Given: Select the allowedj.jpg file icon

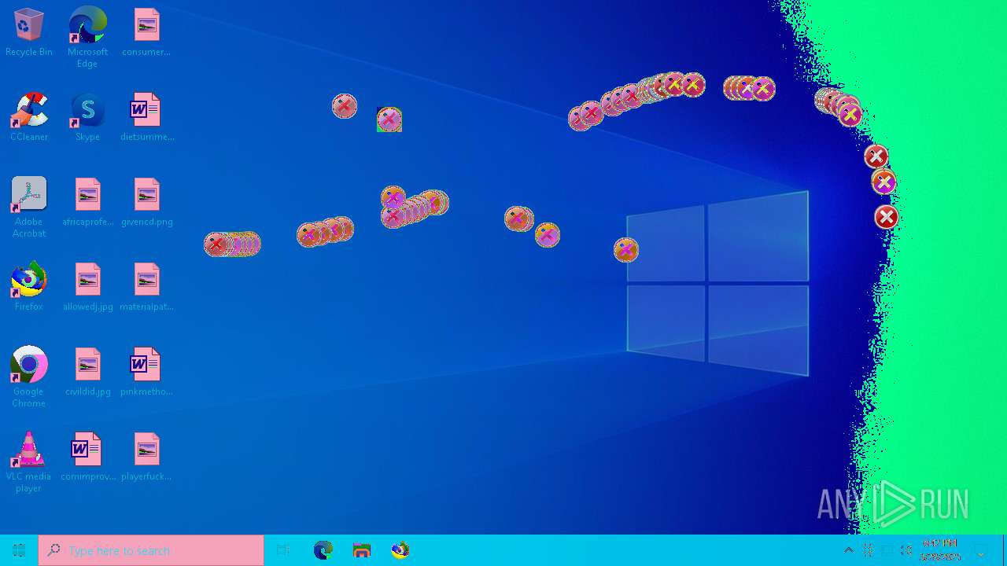Looking at the screenshot, I should (87, 287).
